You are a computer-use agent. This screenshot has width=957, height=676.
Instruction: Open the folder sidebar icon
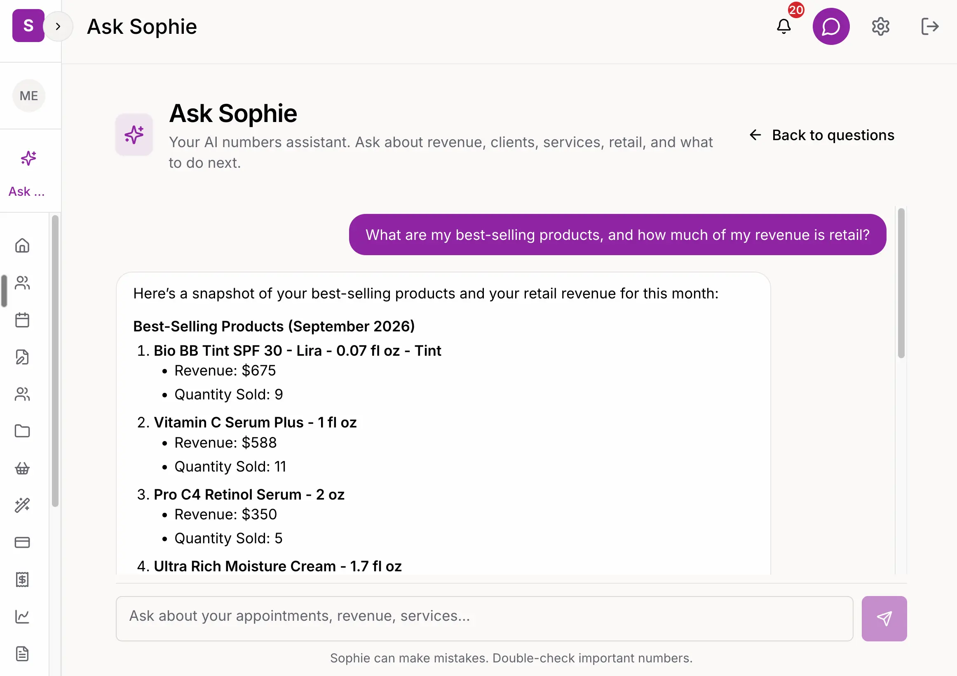tap(23, 431)
